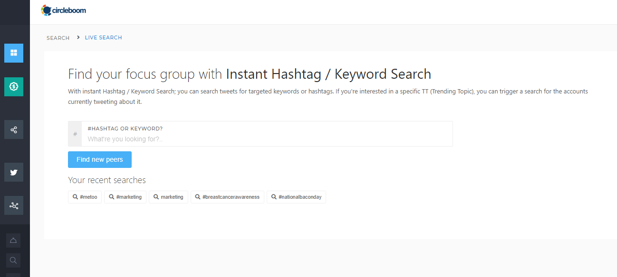Open the Twitter bird sidebar icon
The width and height of the screenshot is (617, 277).
coord(14,172)
